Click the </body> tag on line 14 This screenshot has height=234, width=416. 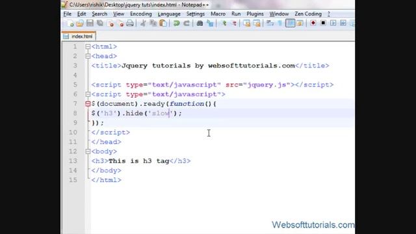(x=106, y=170)
